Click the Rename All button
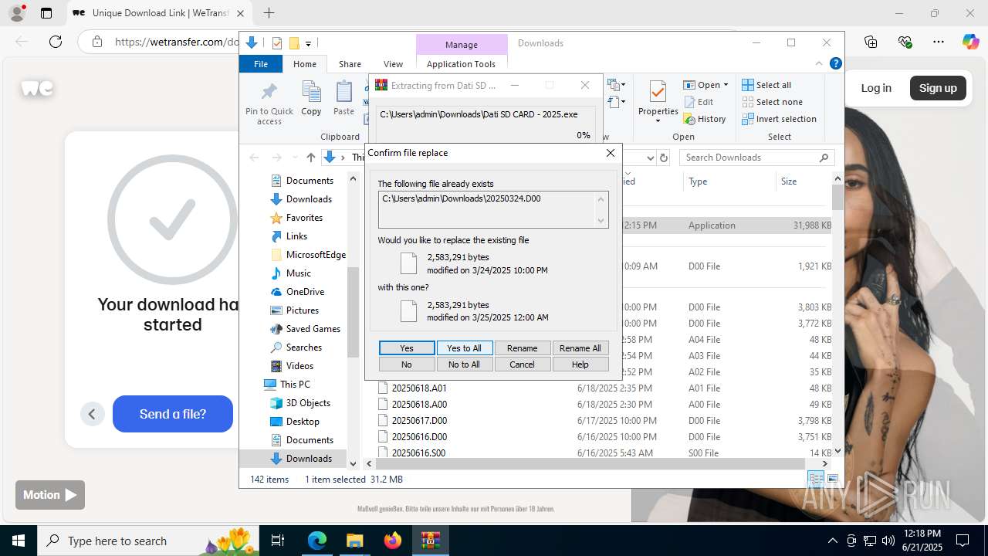This screenshot has height=556, width=988. (580, 348)
